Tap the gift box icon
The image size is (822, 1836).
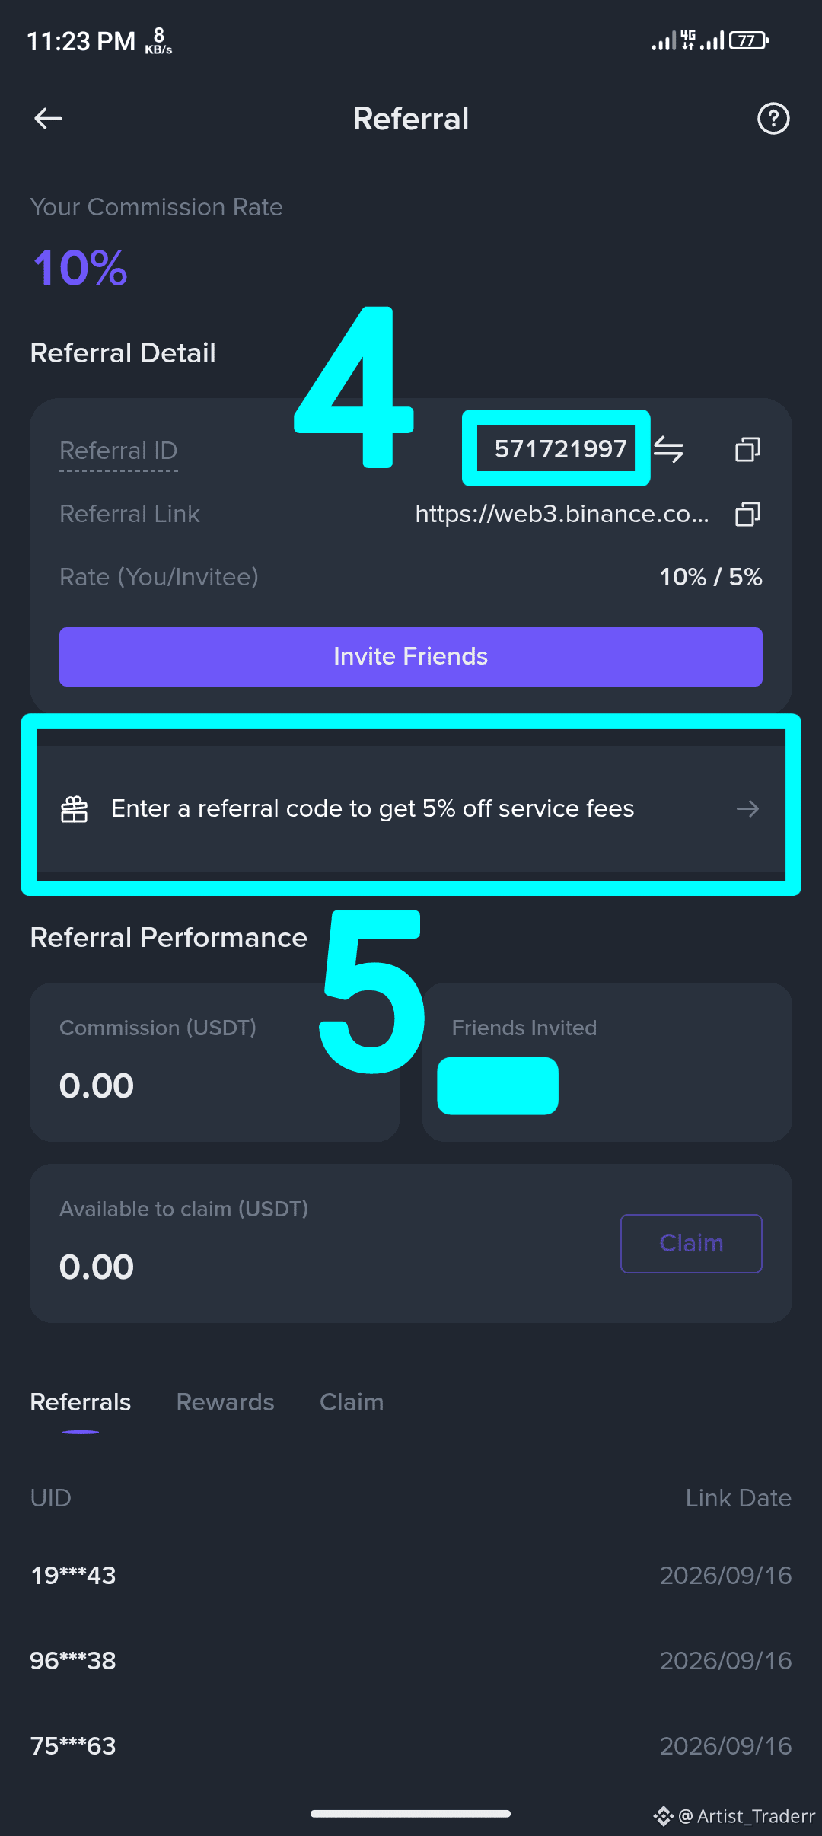(75, 808)
